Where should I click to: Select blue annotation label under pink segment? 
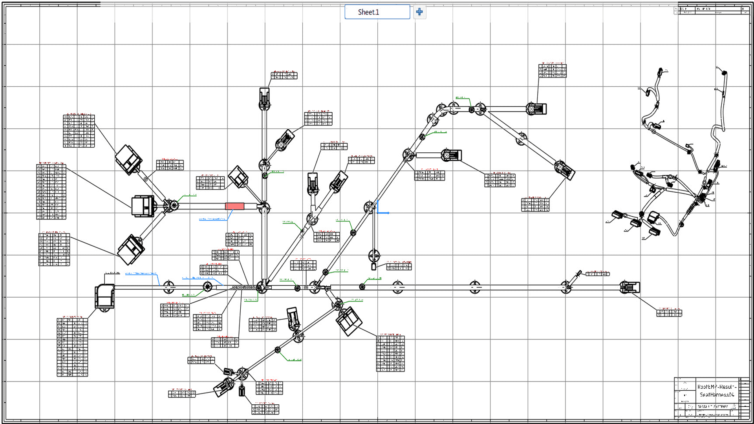(x=212, y=219)
